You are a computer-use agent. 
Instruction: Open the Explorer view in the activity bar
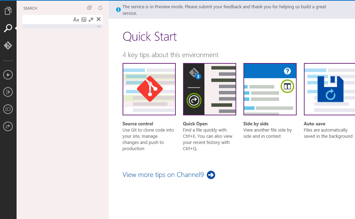click(x=8, y=11)
